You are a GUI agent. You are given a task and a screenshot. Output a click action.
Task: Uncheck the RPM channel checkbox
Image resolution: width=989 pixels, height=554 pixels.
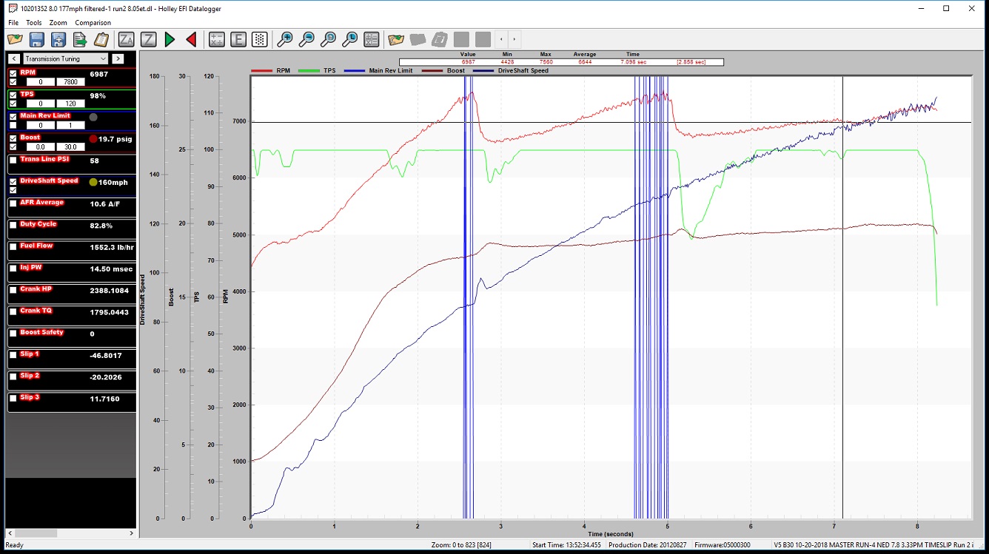[13, 74]
